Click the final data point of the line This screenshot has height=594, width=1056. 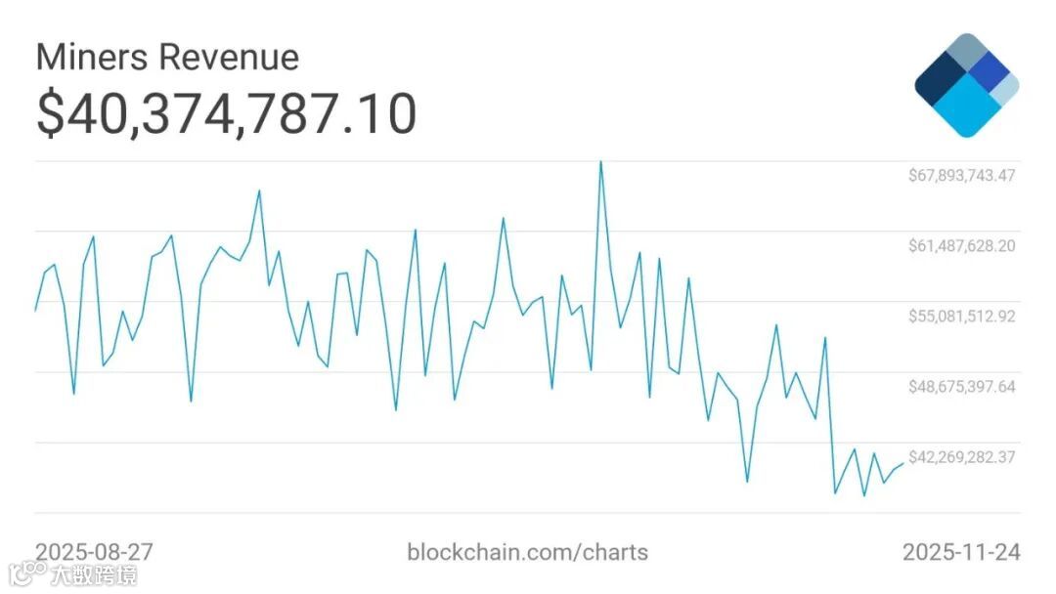(x=902, y=464)
